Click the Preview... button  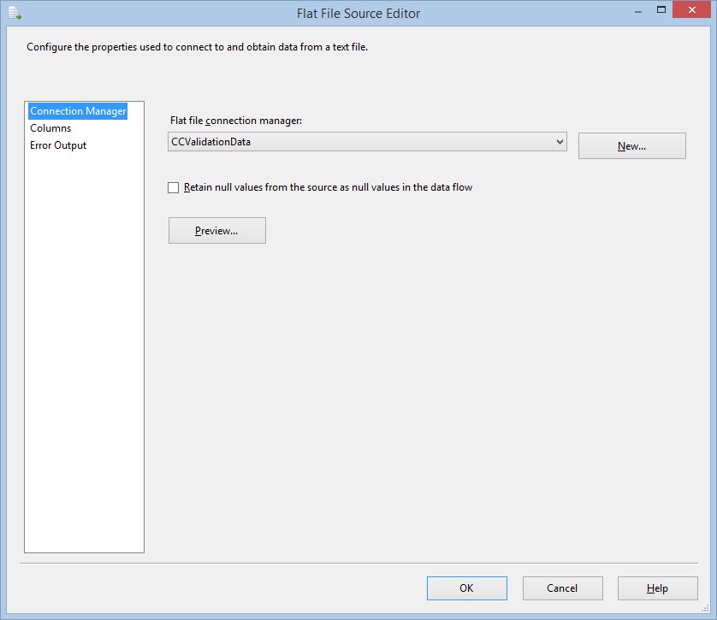point(216,230)
